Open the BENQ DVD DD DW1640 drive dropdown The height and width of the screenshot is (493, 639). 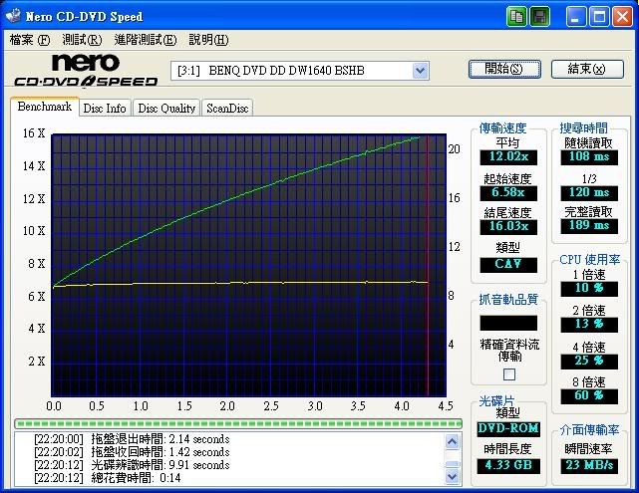[x=420, y=71]
